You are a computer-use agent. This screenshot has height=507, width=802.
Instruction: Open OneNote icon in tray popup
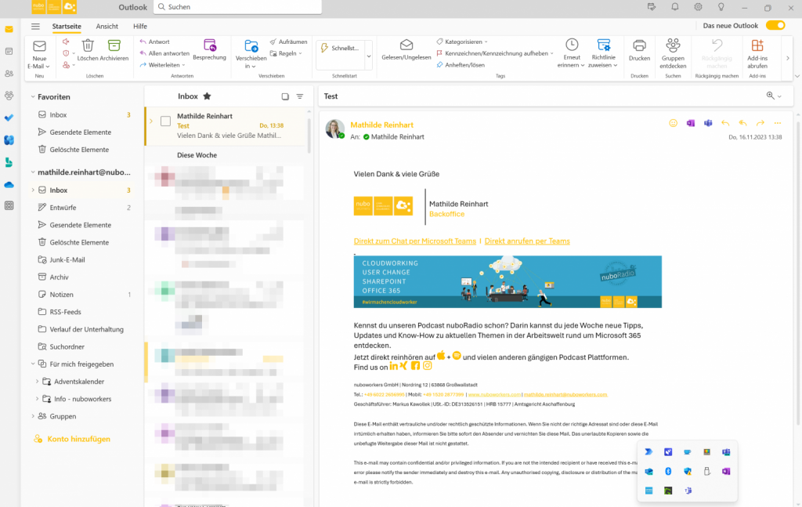point(726,471)
